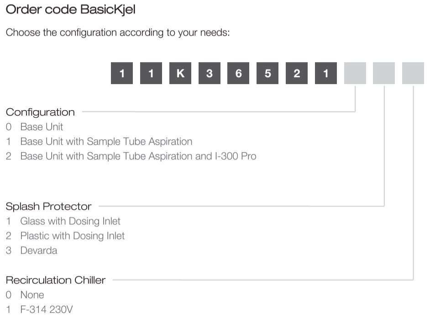Select the last empty gray code box

[x=413, y=73]
